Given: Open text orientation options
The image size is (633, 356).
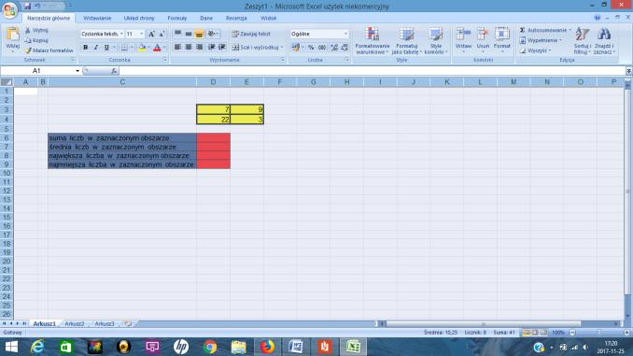Looking at the screenshot, I should tap(212, 34).
